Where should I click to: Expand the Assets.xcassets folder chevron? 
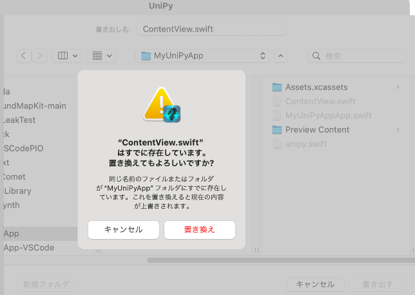tap(398, 87)
